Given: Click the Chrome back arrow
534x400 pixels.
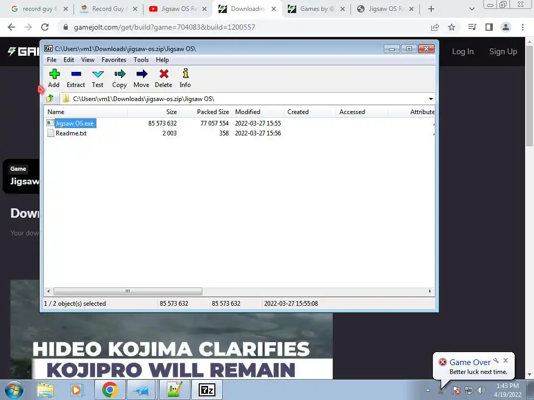Looking at the screenshot, I should pos(11,27).
